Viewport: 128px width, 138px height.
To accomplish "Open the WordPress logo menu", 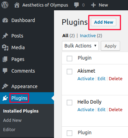I will pyautogui.click(x=5, y=5).
